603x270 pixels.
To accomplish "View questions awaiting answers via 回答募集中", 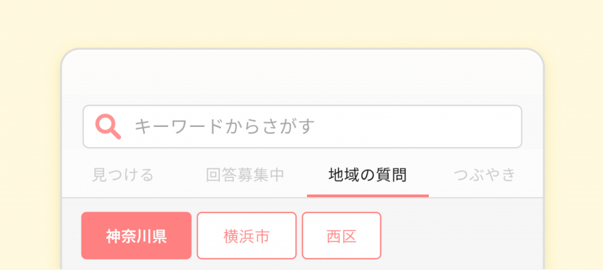I will tap(245, 175).
